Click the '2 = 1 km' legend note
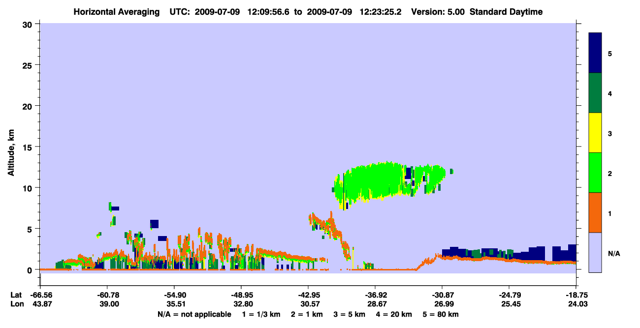The width and height of the screenshot is (640, 328). (x=307, y=314)
